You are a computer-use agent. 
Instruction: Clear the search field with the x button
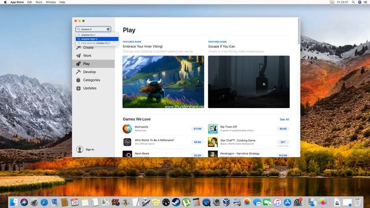point(108,29)
